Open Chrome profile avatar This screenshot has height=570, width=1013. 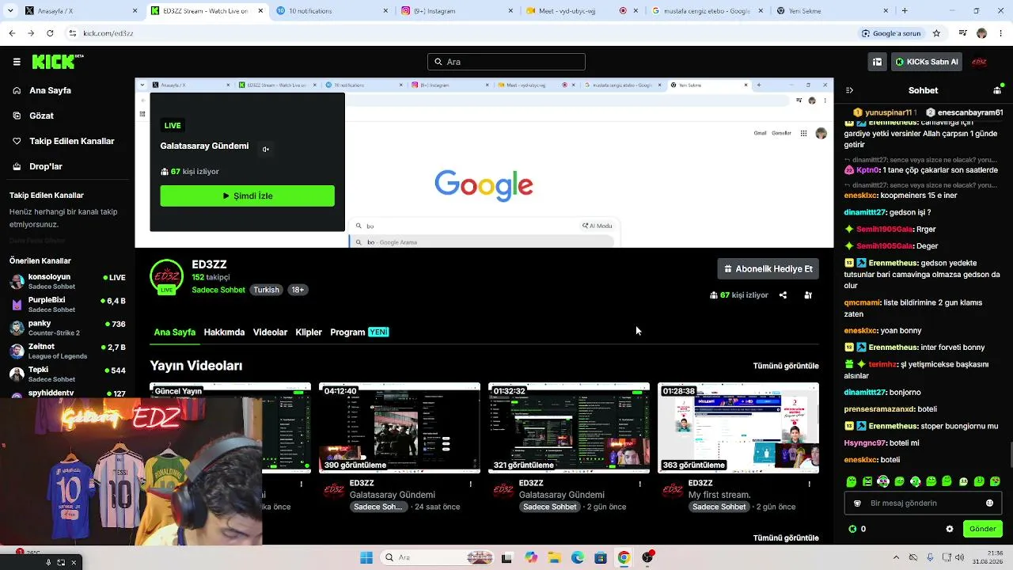pos(981,33)
